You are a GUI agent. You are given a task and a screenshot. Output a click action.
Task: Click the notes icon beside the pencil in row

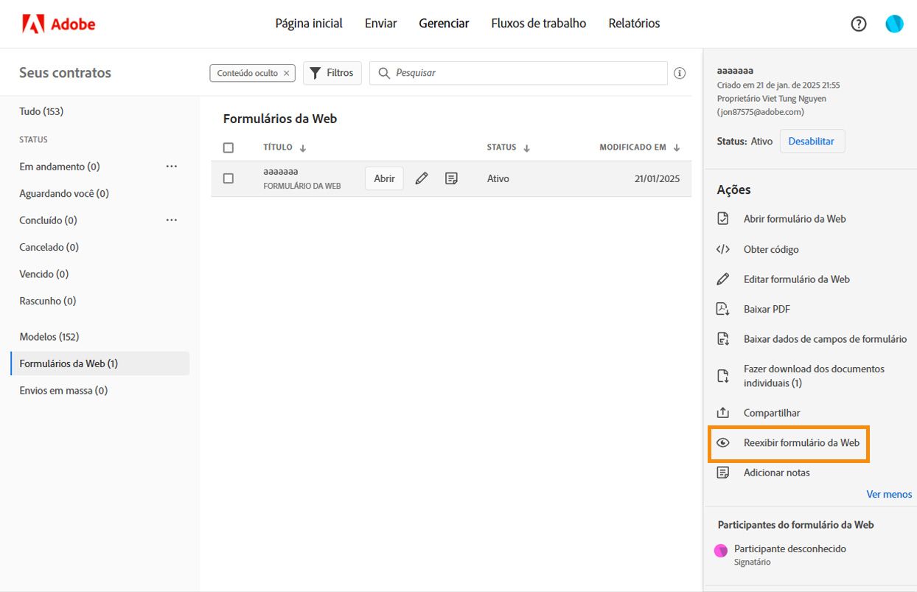(451, 178)
